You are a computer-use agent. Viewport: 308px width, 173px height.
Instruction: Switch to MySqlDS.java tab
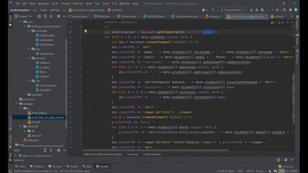[x=155, y=16]
